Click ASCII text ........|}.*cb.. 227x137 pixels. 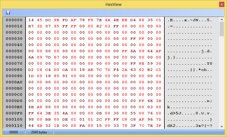(x=190, y=69)
